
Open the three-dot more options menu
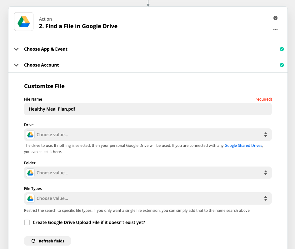pyautogui.click(x=275, y=30)
